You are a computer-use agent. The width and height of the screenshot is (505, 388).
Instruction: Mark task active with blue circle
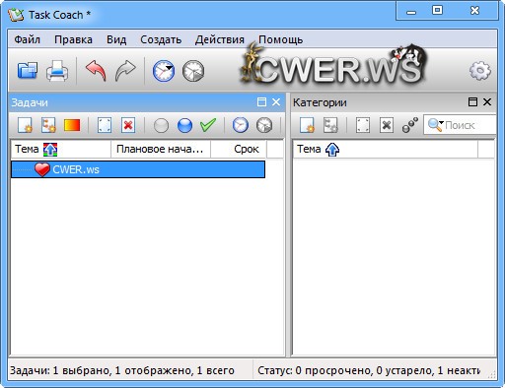pyautogui.click(x=184, y=125)
